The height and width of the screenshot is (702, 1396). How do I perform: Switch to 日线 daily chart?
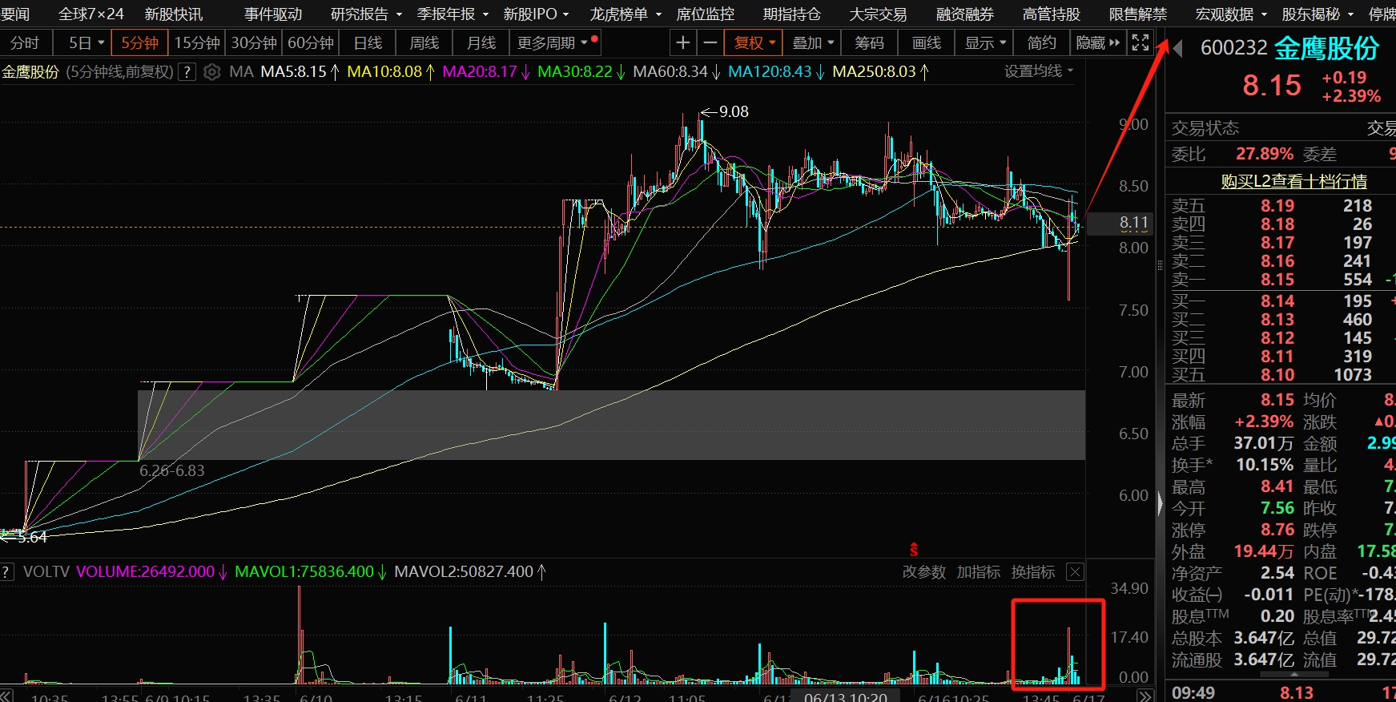368,42
